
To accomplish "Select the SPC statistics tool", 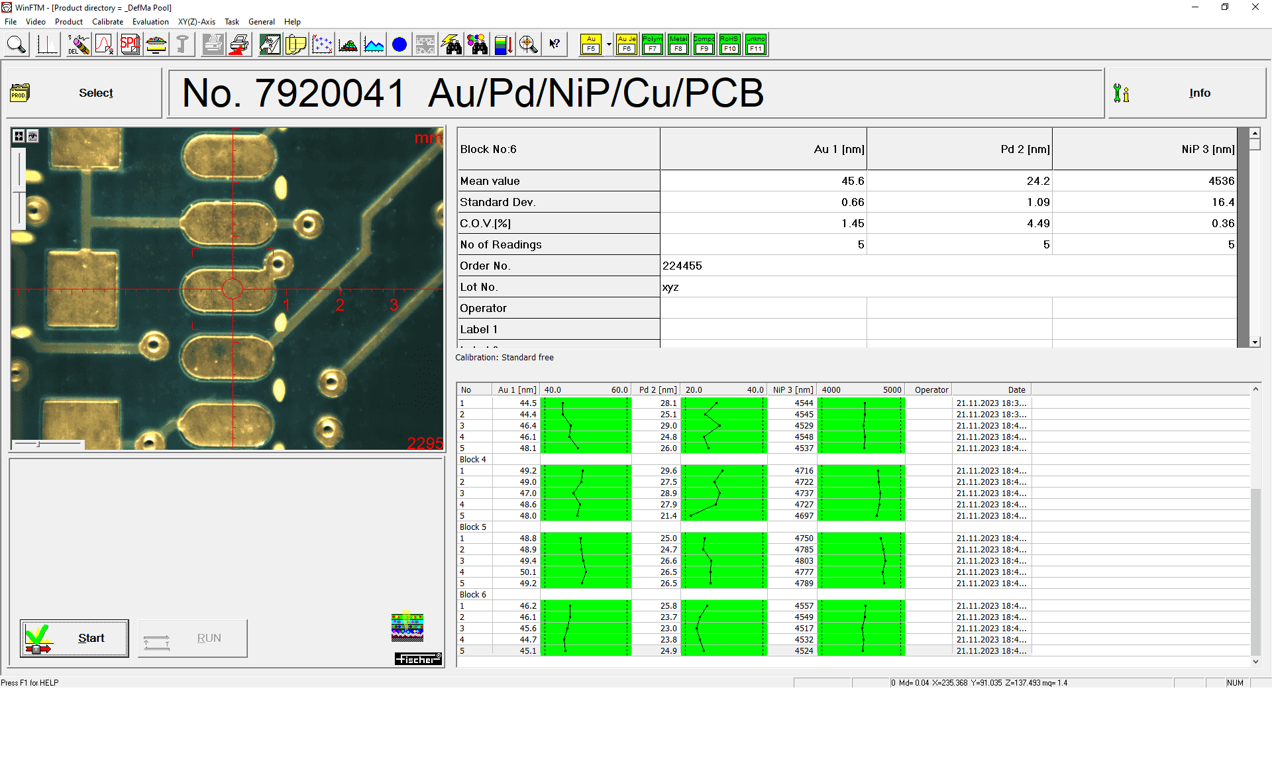I will pos(130,44).
